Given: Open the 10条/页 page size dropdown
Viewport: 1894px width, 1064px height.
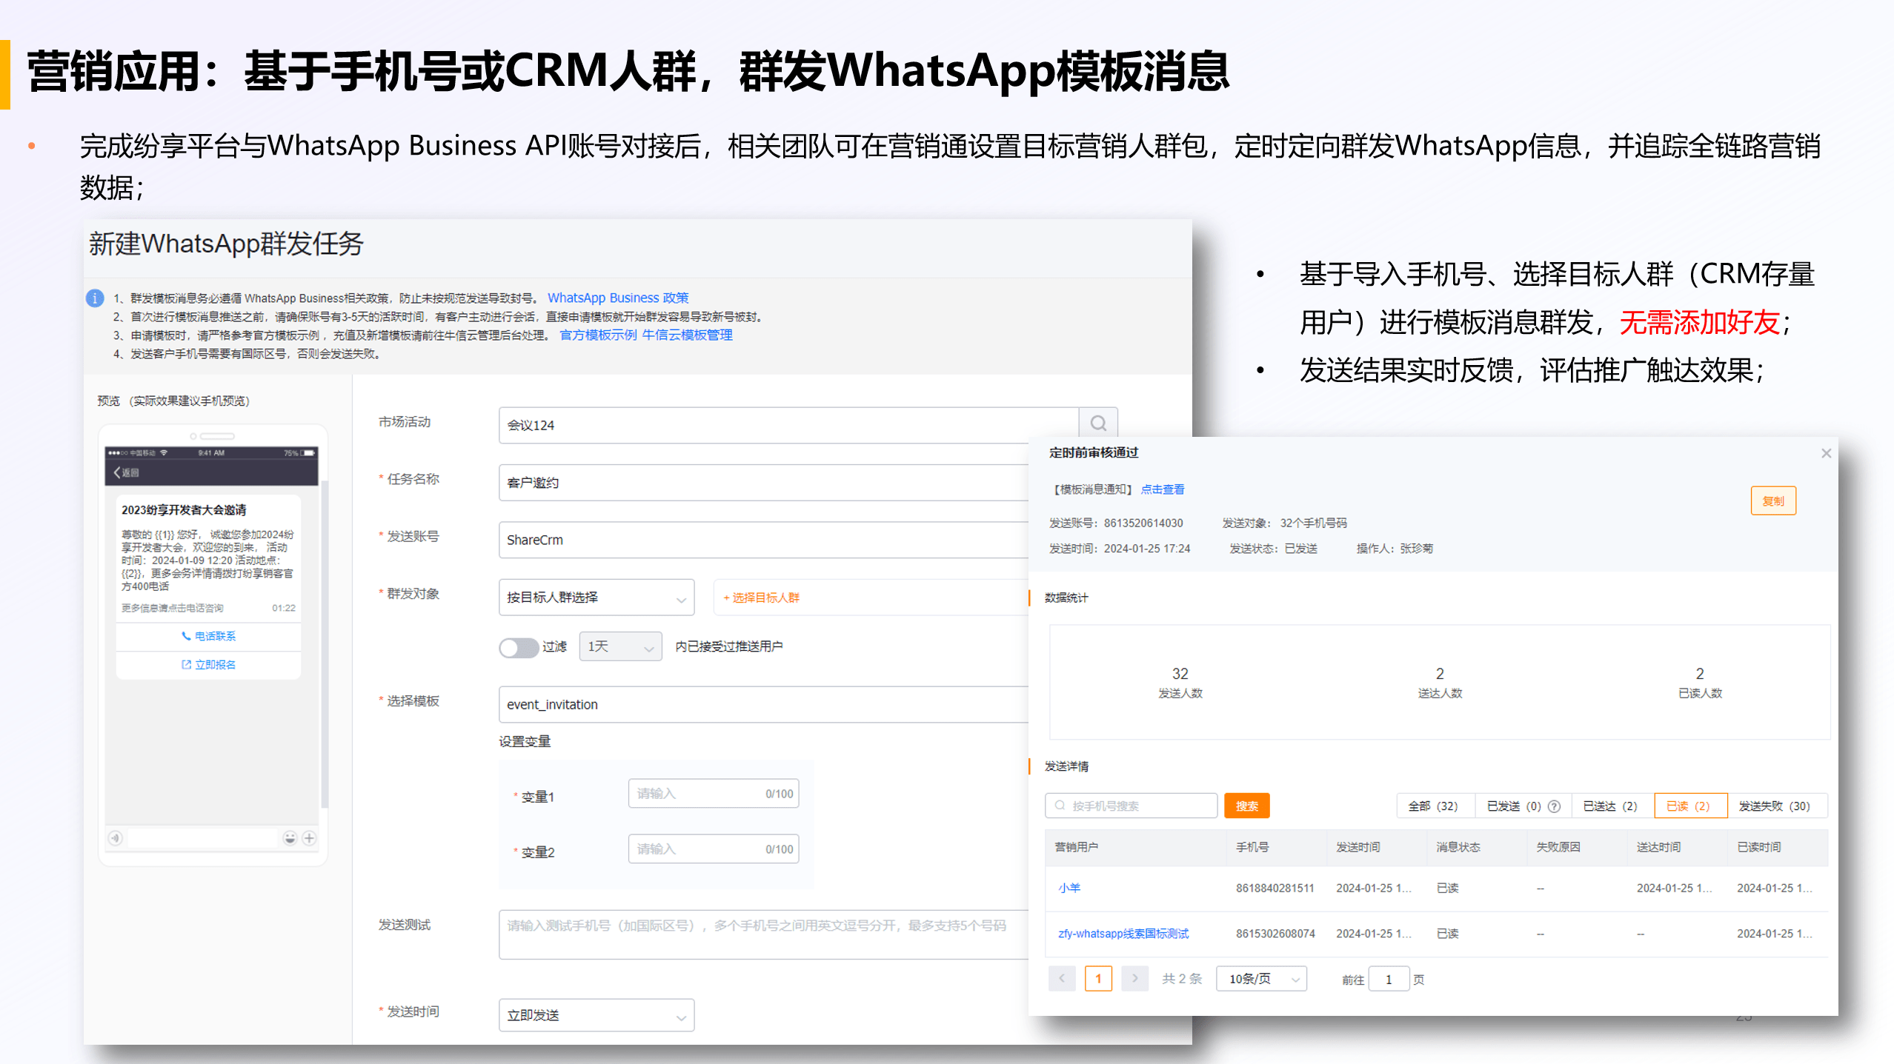Looking at the screenshot, I should (1261, 979).
